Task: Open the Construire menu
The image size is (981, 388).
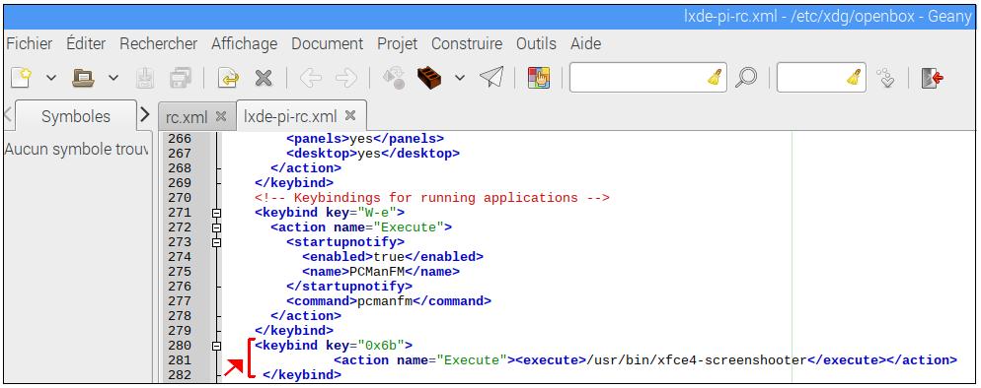Action: pos(467,44)
